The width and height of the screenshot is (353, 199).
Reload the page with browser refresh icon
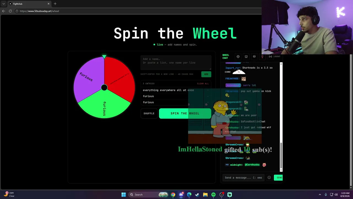pyautogui.click(x=10, y=11)
